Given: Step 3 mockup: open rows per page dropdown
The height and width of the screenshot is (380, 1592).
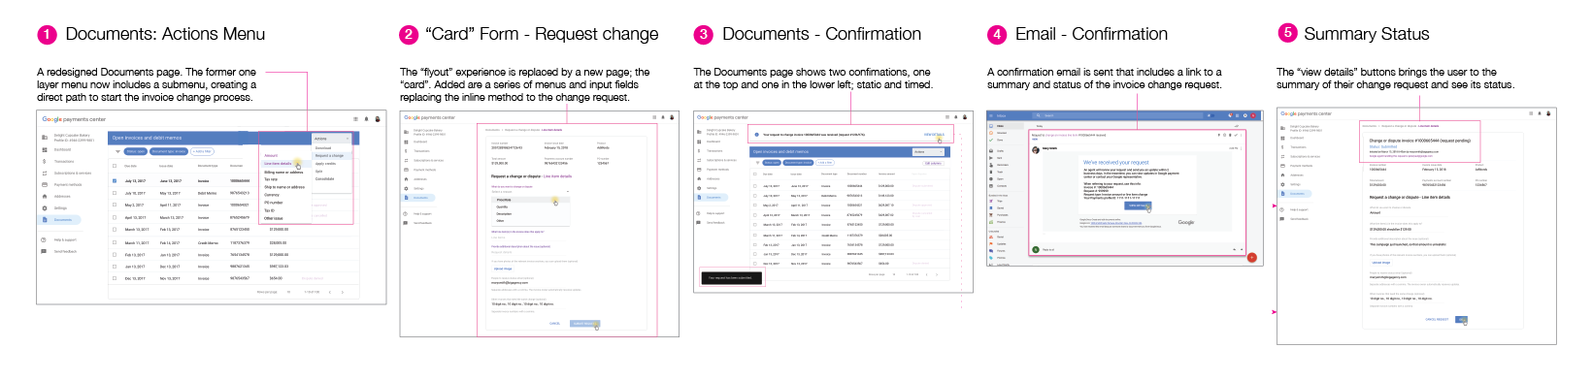Looking at the screenshot, I should 893,274.
